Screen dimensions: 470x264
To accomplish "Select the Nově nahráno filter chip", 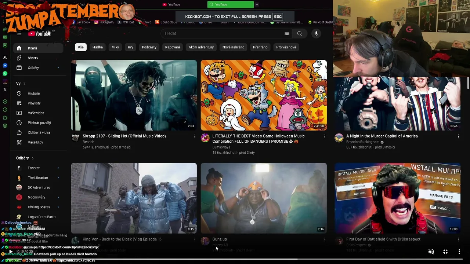I will (x=233, y=47).
